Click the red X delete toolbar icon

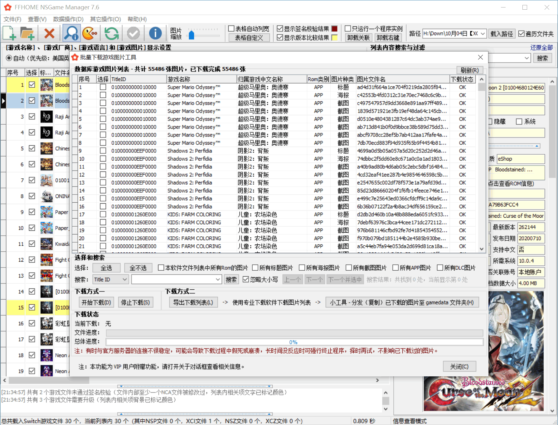point(49,33)
